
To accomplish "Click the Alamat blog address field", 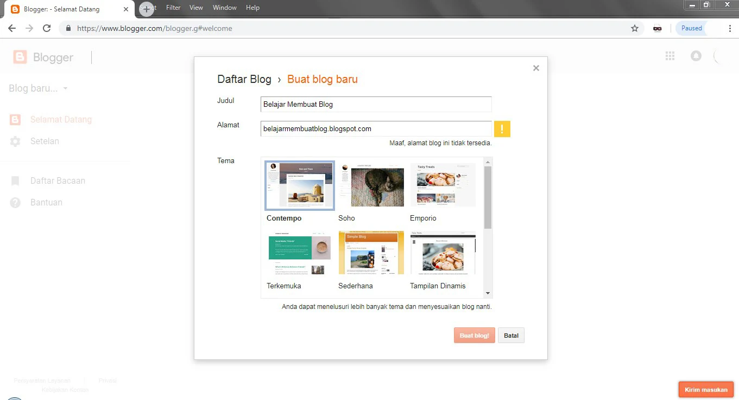I will point(376,128).
